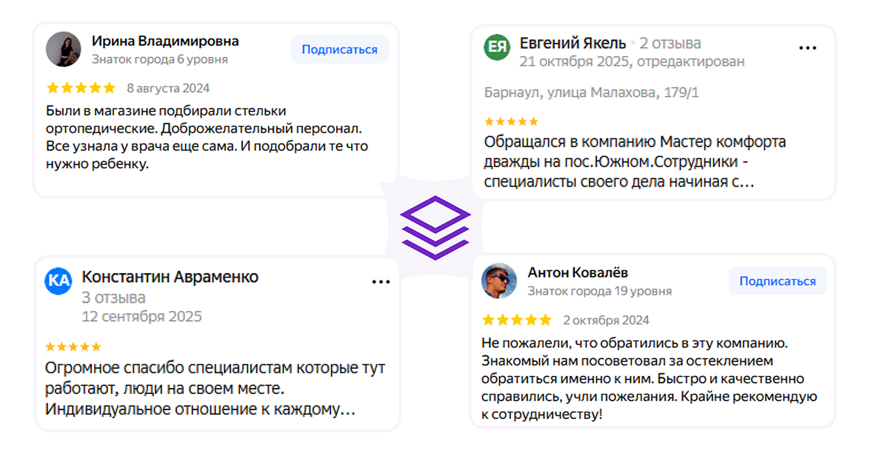Click star rating in Антон Ковалёв's review
Image resolution: width=871 pixels, height=456 pixels.
tap(517, 320)
